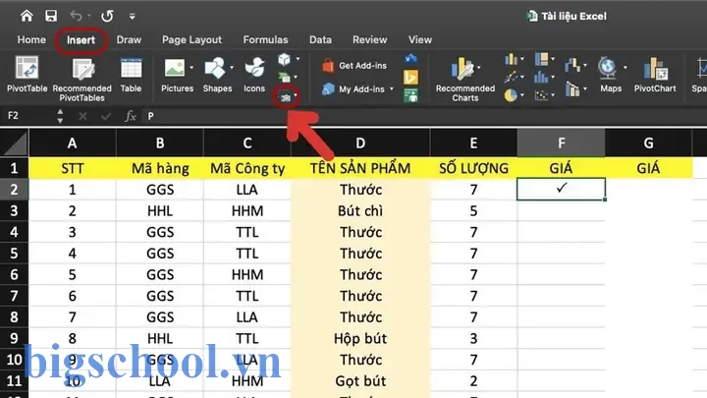The width and height of the screenshot is (707, 398).
Task: Redo with the circular arrow icon
Action: [x=107, y=17]
